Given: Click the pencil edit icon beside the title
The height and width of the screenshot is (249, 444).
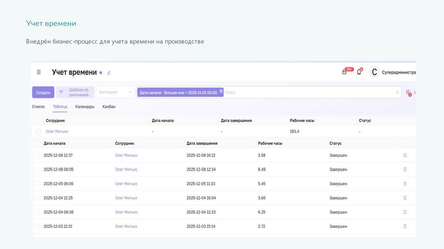Looking at the screenshot, I should pos(109,72).
